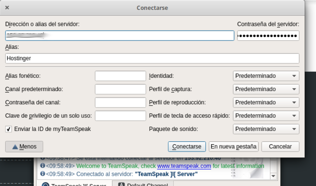Click the info icon beside the Welcome message
Image resolution: width=316 pixels, height=186 pixels.
(42, 166)
